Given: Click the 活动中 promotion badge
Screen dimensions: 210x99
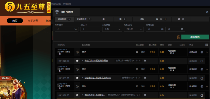Looking at the screenshot, I should point(6,78).
